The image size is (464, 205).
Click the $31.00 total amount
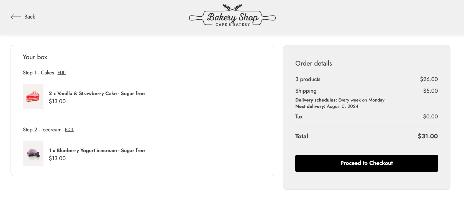click(428, 136)
